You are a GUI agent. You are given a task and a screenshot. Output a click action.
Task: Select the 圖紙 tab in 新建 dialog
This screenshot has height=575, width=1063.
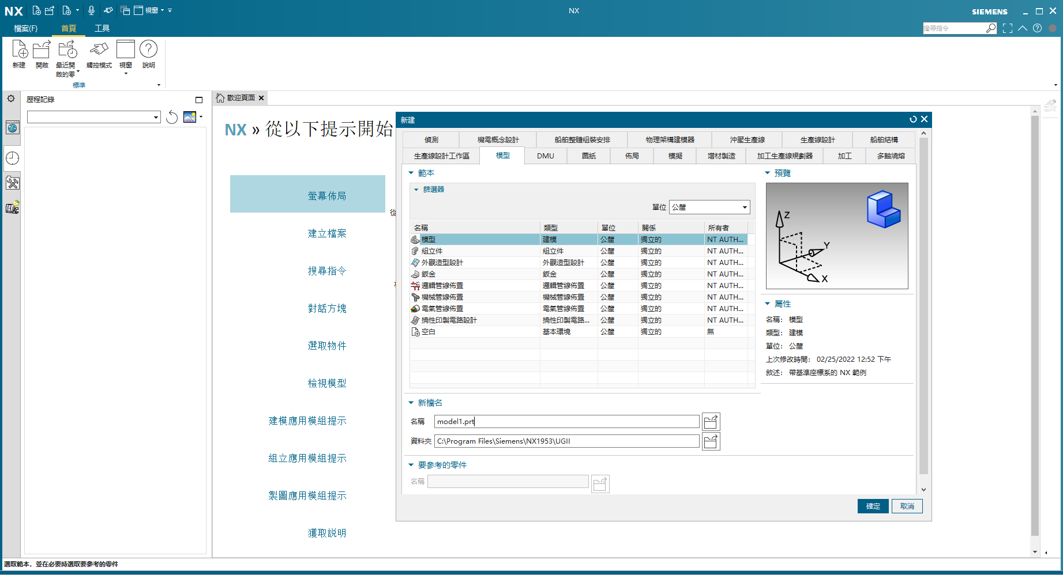click(x=589, y=156)
